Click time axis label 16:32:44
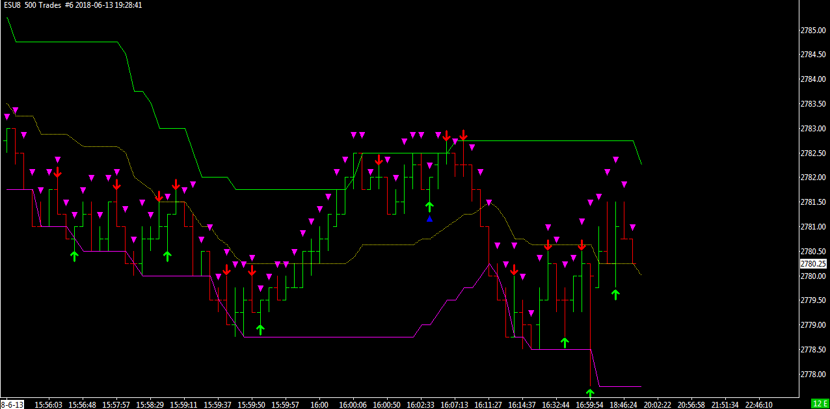Viewport: 830px width, 409px height. (556, 404)
